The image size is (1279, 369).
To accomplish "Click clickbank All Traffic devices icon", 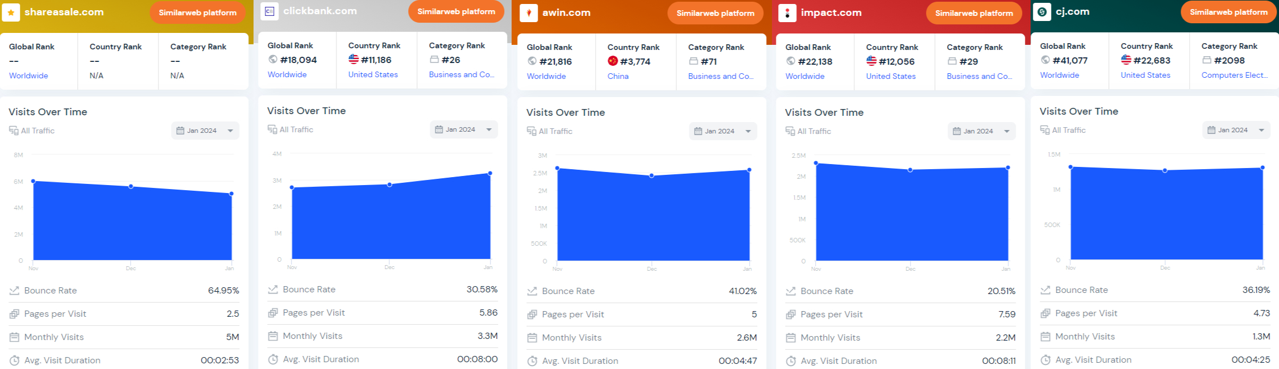I will pos(272,129).
